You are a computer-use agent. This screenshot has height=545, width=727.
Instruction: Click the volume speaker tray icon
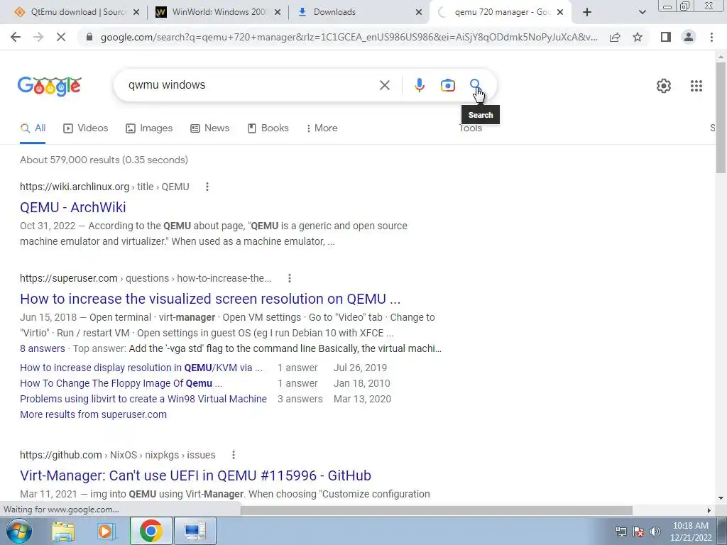655,532
